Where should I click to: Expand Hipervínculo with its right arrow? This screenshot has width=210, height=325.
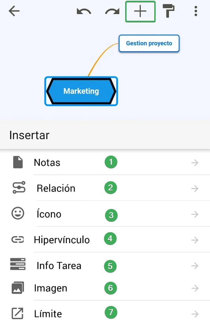tap(195, 240)
